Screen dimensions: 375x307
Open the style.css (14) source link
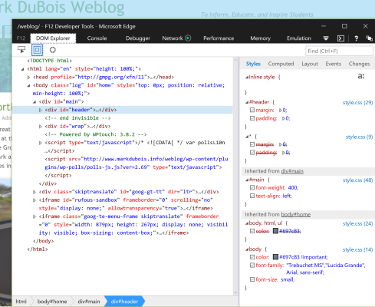(x=357, y=249)
